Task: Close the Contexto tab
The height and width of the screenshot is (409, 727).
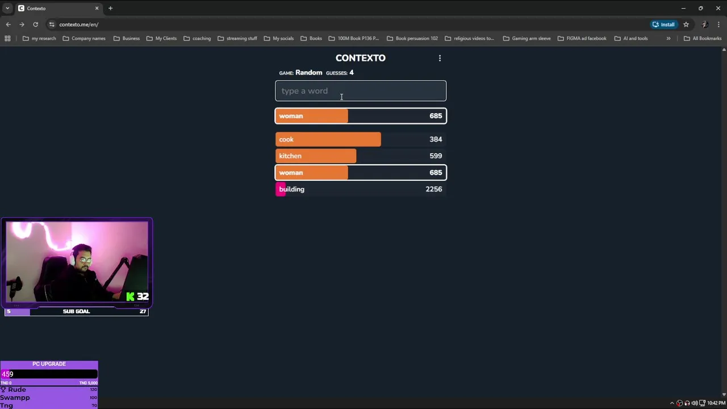Action: pos(97,8)
